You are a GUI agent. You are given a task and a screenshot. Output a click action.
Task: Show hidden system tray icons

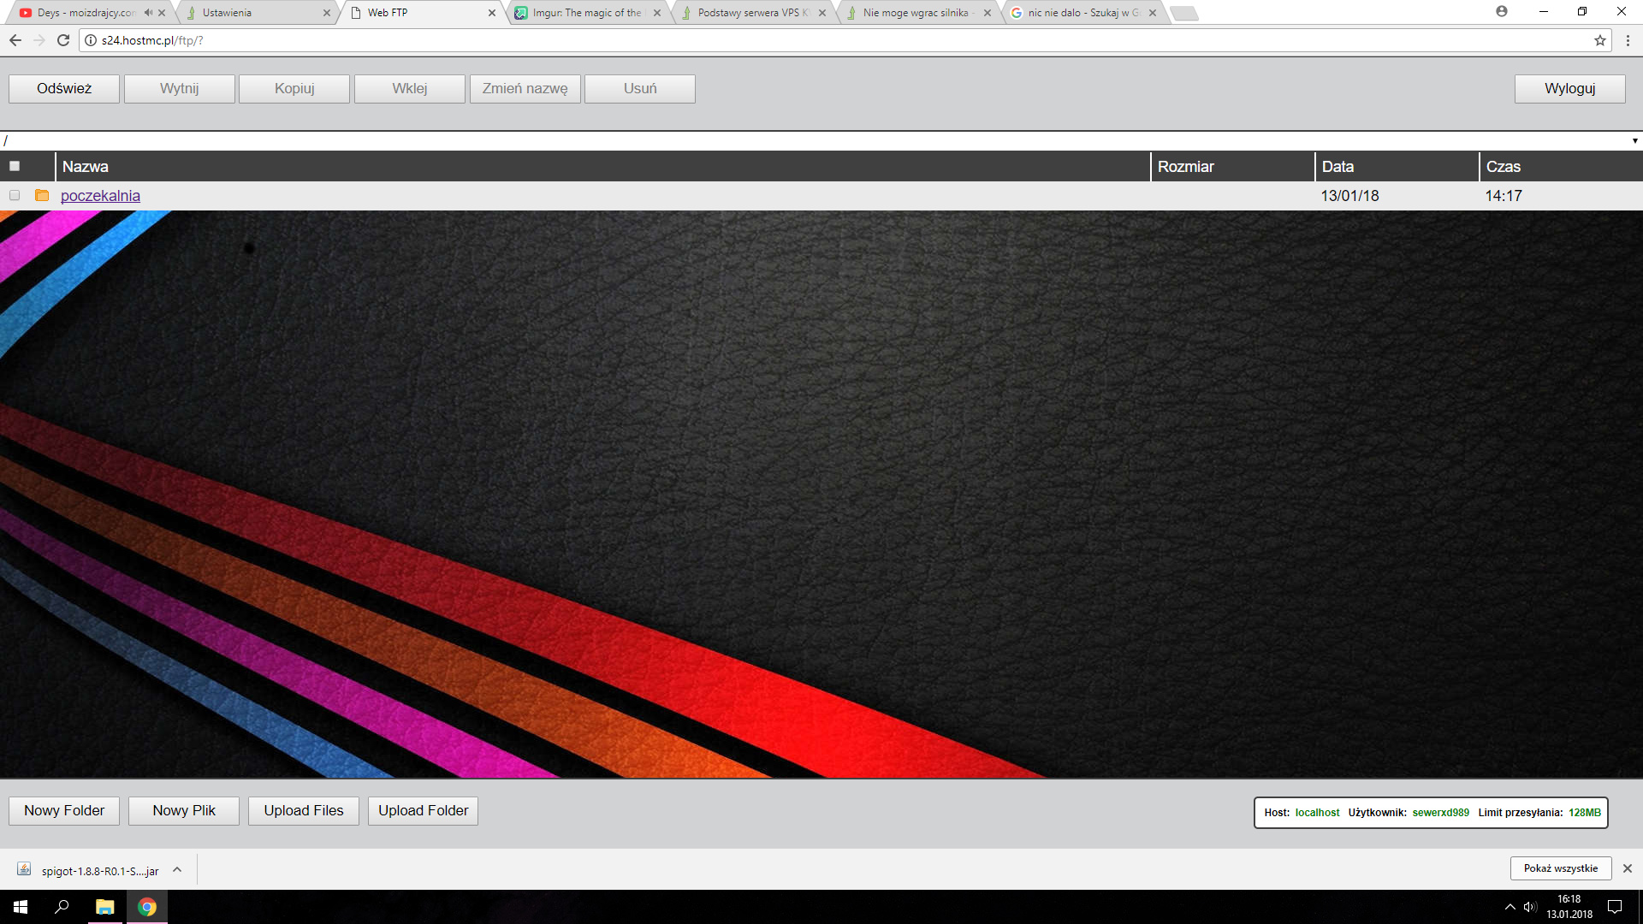pyautogui.click(x=1510, y=907)
